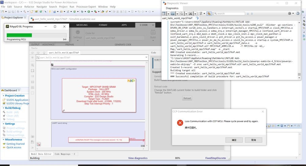Viewport: 306px width, 166px height.
Task: Open the Navigate menu
Action: pos(42,7)
